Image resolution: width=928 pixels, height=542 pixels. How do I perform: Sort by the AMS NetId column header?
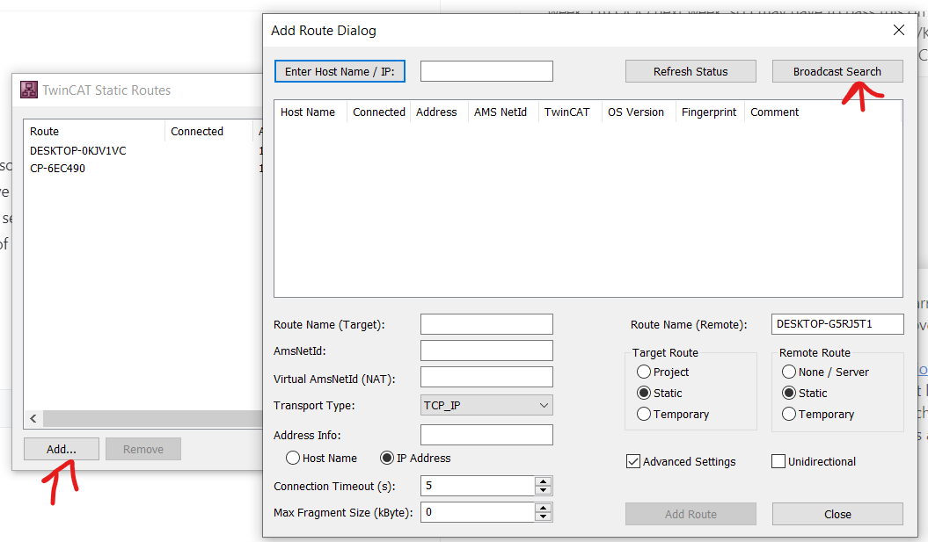501,112
